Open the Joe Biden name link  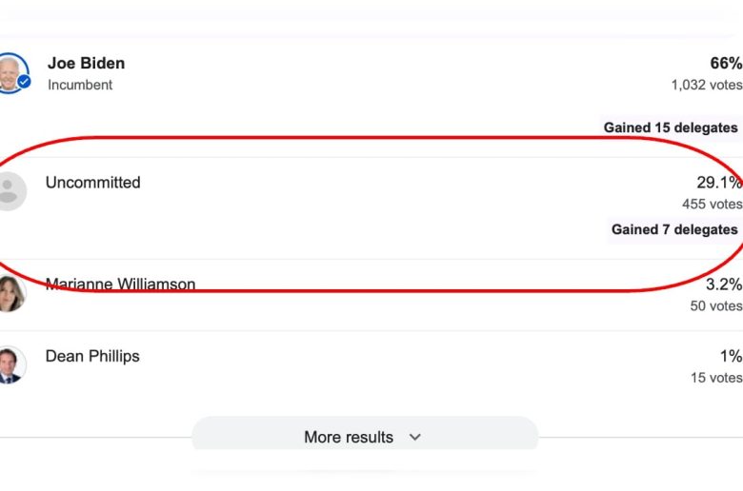point(86,64)
